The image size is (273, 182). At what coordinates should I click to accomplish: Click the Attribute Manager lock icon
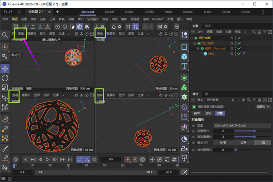[x=259, y=100]
